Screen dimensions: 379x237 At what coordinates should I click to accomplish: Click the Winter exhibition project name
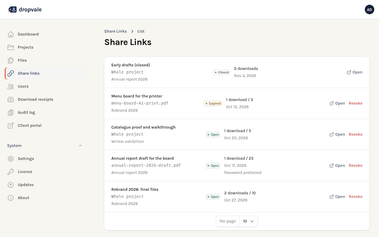point(128,142)
